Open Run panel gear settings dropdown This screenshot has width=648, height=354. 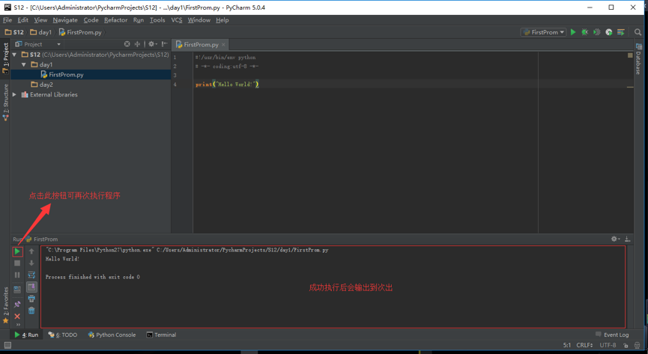coord(615,239)
